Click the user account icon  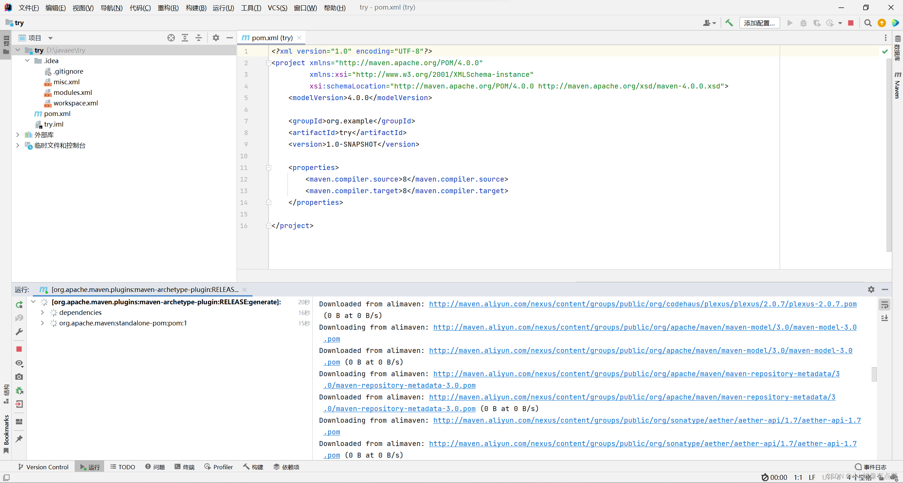point(709,23)
